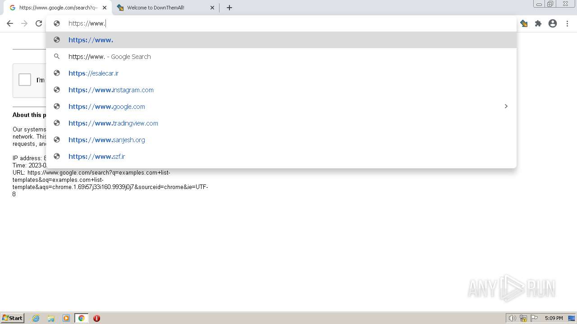
Task: Switch to the Welcome to DownThemAll! tab
Action: coord(165,8)
